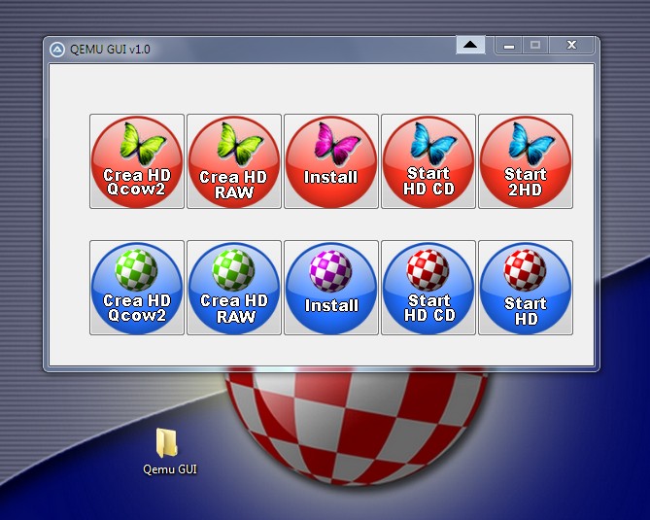Click empty gray area between button rows

[x=330, y=225]
